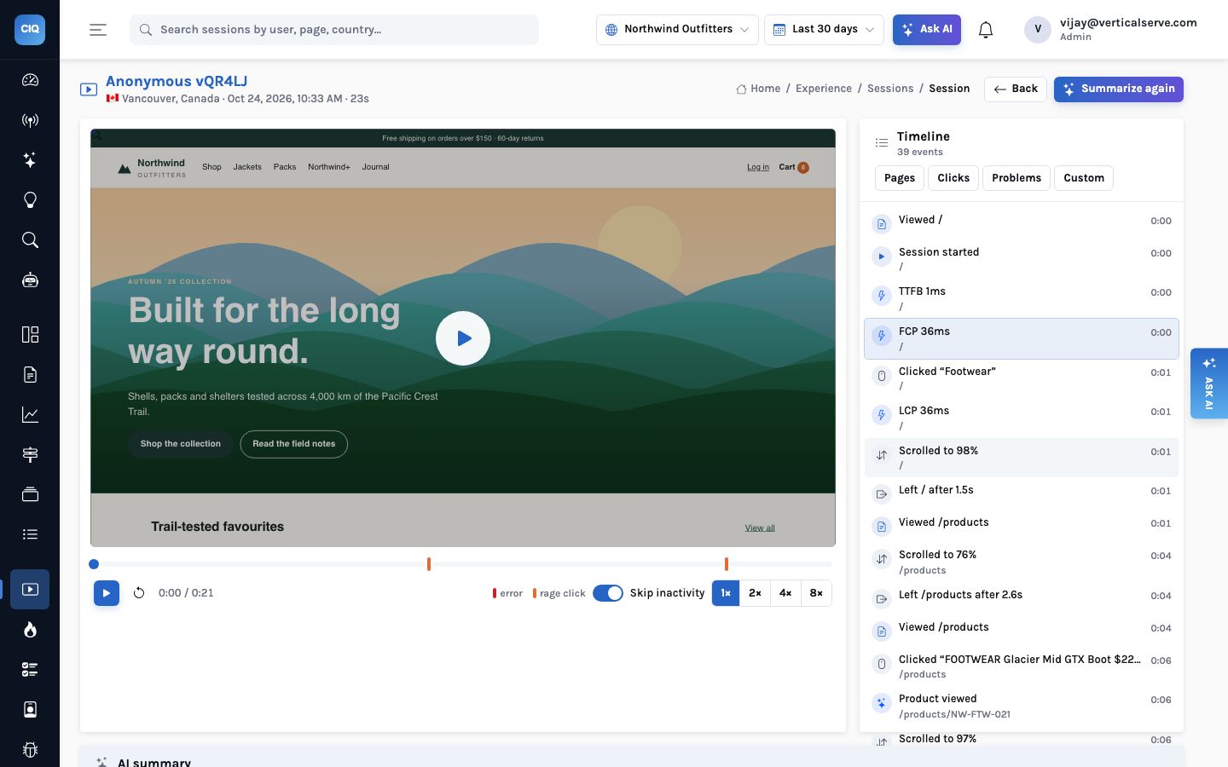
Task: Filter timeline by Pages
Action: [x=899, y=178]
